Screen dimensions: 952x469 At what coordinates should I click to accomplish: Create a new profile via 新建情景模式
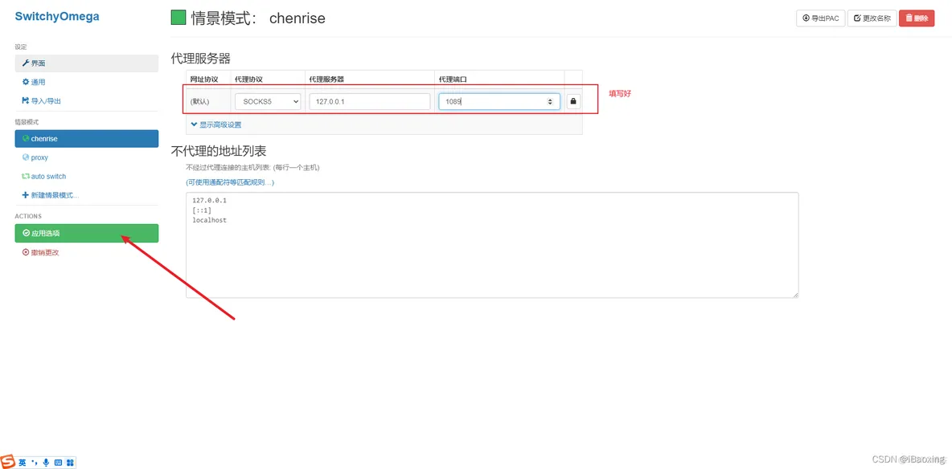86,195
